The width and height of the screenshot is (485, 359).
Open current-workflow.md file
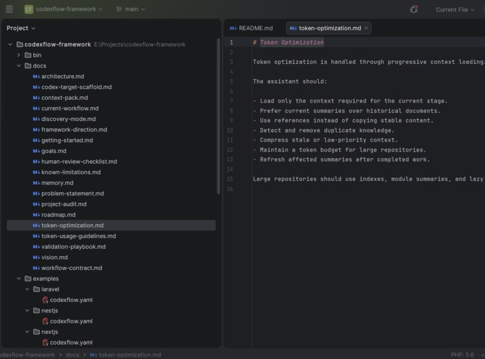(x=70, y=108)
